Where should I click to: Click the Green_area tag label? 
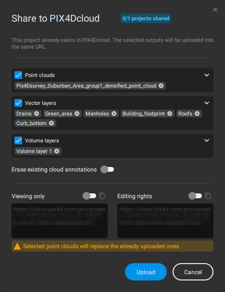(59, 114)
